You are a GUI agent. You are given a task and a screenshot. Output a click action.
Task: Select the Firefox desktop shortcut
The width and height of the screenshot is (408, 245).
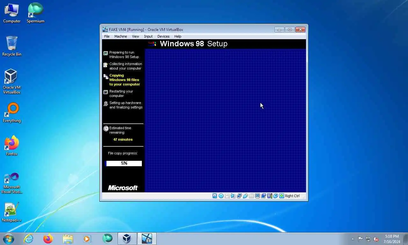coord(12,146)
